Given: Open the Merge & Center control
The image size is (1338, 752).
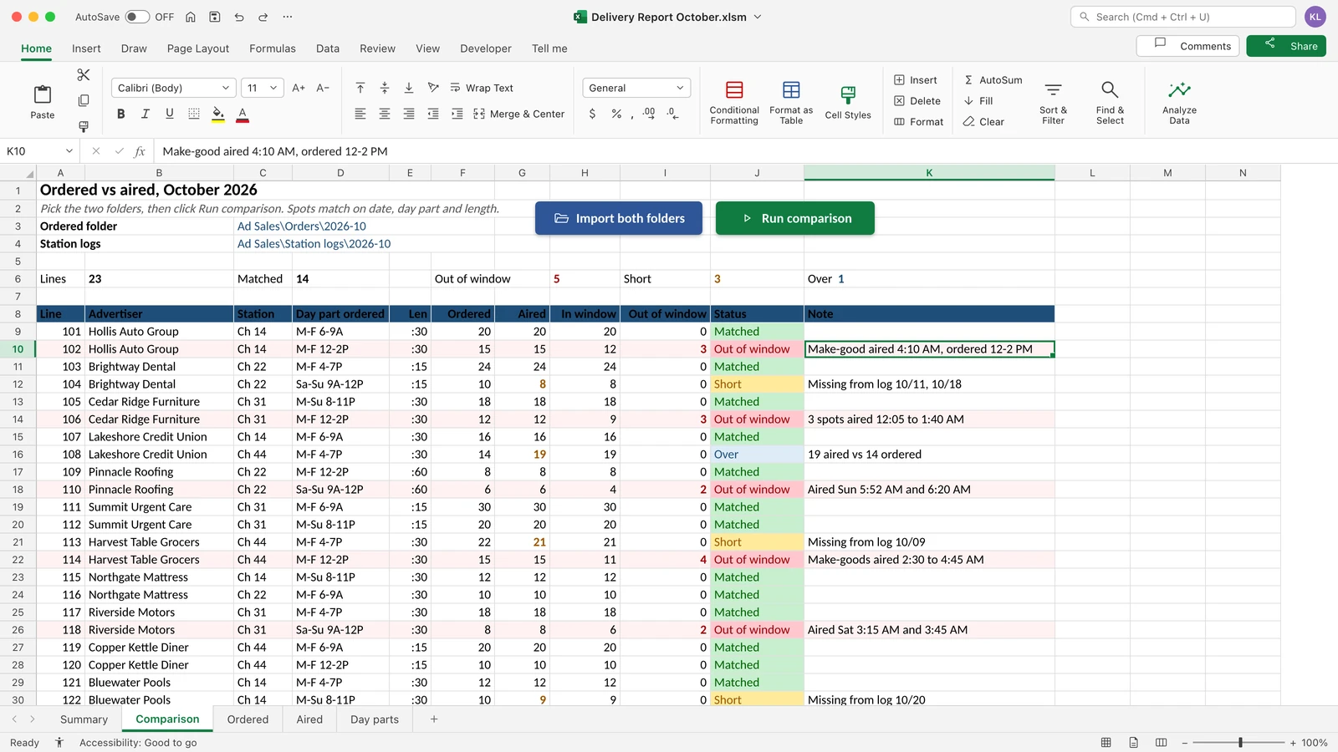Looking at the screenshot, I should pos(518,114).
